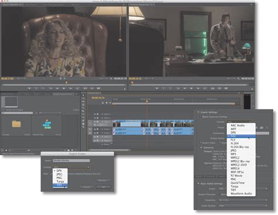Screen dimensions: 278x215
Task: Choose QuickTime from the export format list
Action: pyautogui.click(x=241, y=183)
